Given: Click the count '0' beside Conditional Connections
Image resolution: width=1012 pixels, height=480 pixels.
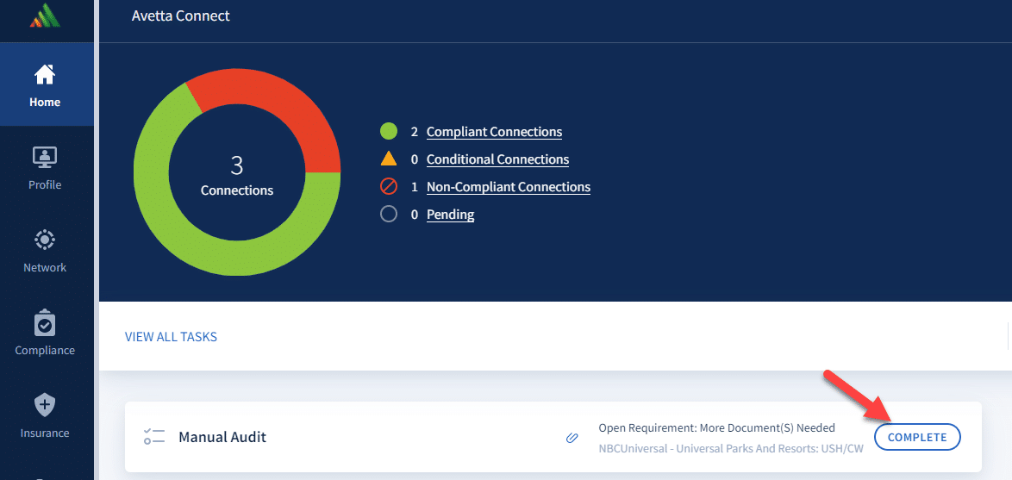Looking at the screenshot, I should (x=415, y=159).
